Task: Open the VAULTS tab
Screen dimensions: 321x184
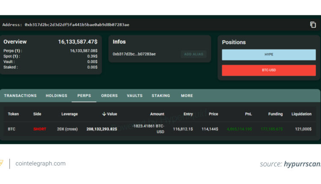Action: pyautogui.click(x=134, y=96)
